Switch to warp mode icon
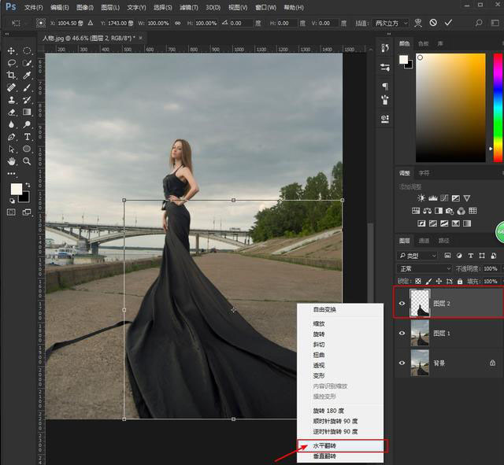This screenshot has width=504, height=465. click(418, 23)
